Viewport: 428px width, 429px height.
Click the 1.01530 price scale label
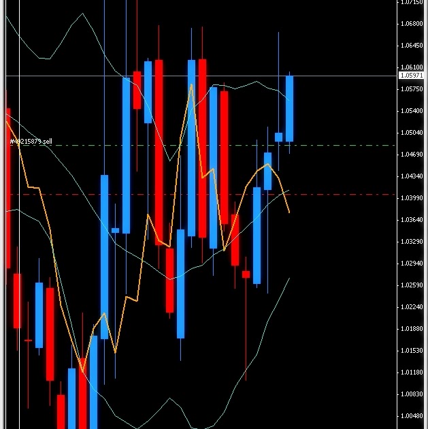[x=412, y=351]
